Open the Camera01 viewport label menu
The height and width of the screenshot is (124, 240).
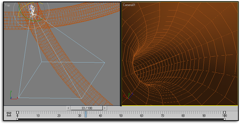coord(129,5)
